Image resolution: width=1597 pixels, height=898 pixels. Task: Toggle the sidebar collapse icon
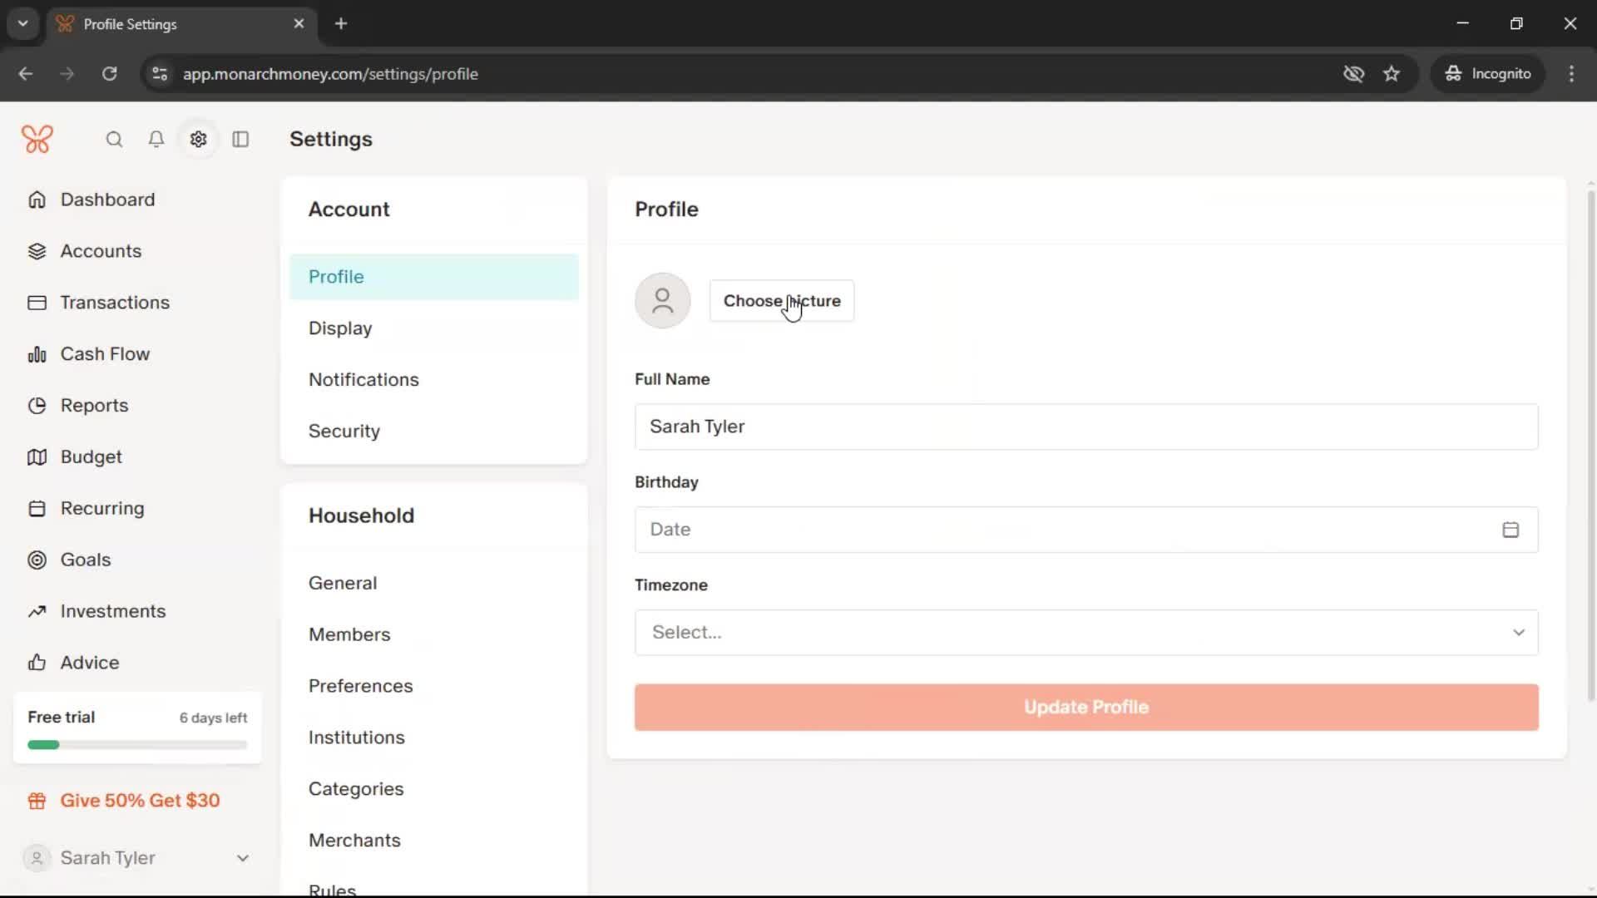click(x=240, y=139)
